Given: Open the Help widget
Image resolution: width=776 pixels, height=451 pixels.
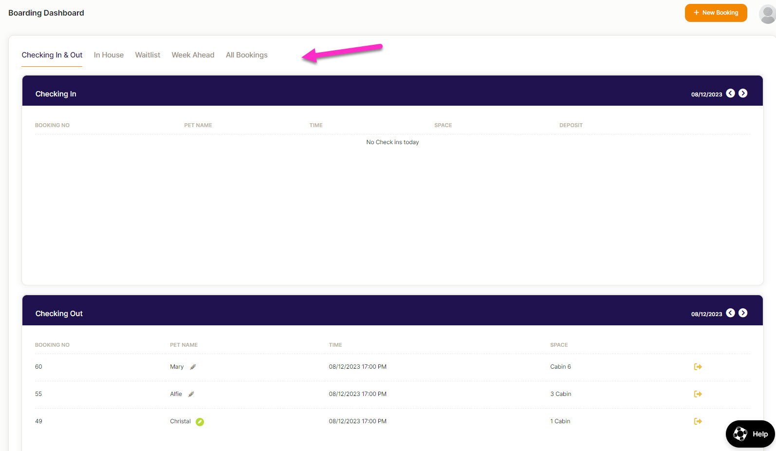Looking at the screenshot, I should pyautogui.click(x=750, y=434).
